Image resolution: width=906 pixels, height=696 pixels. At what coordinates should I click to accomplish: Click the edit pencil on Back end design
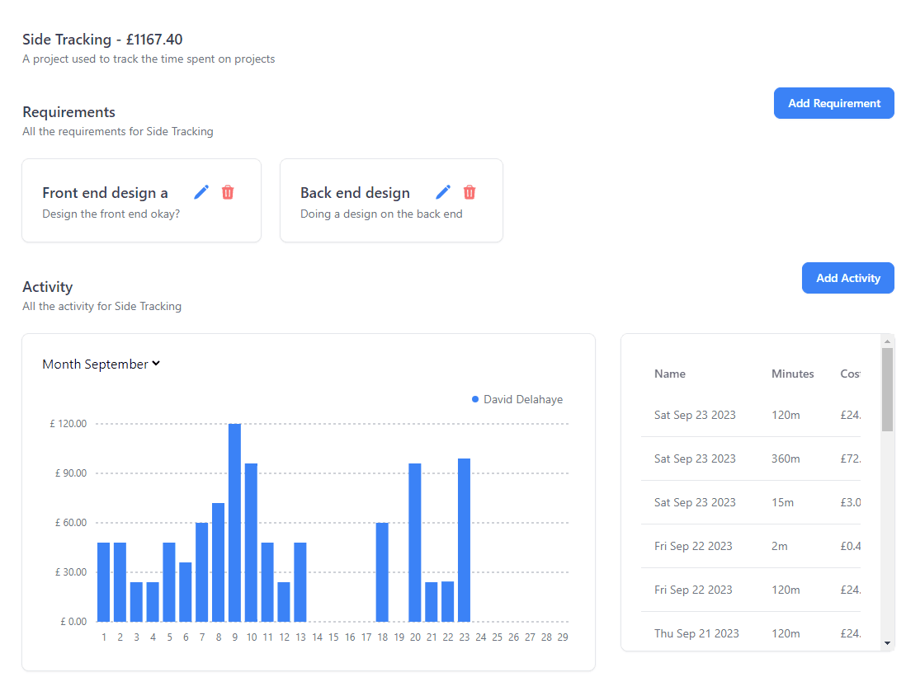tap(443, 192)
